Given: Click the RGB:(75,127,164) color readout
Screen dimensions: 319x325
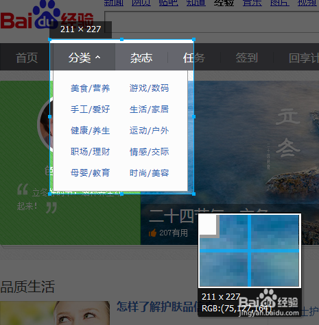Looking at the screenshot, I should [x=236, y=309].
